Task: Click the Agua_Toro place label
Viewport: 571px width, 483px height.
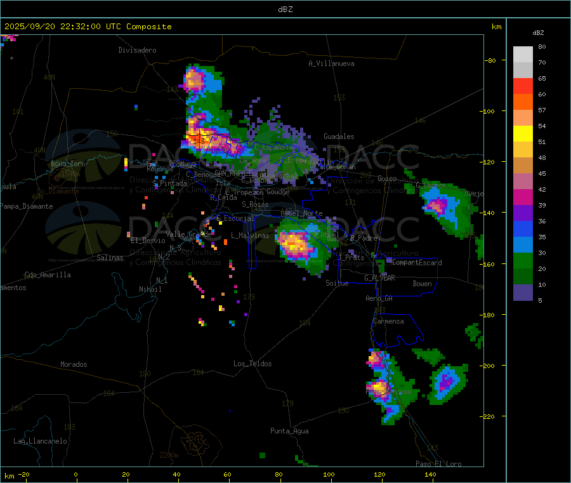Action: [x=68, y=164]
